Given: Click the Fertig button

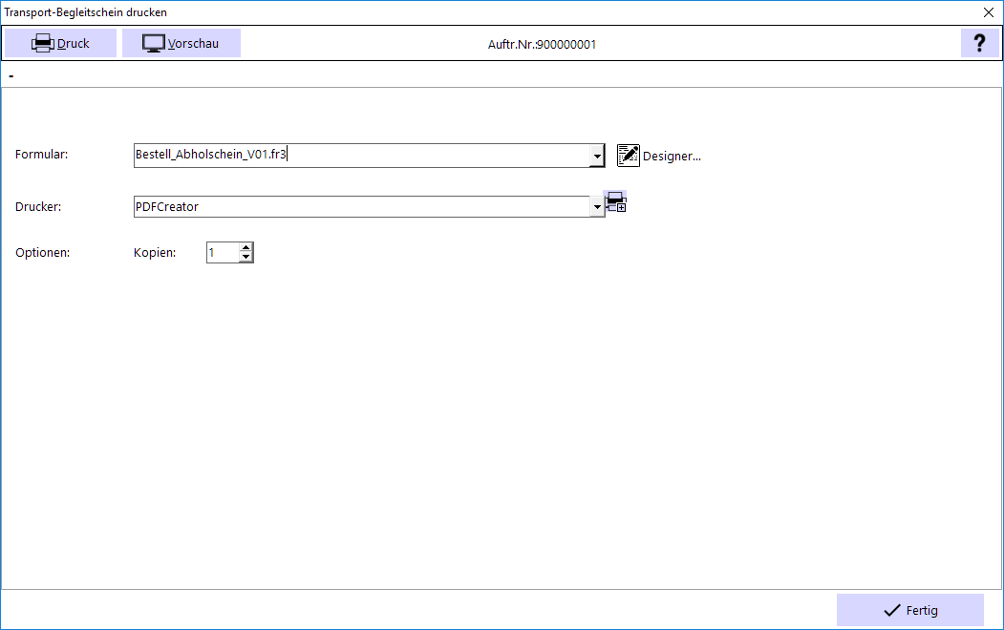Looking at the screenshot, I should 909,610.
